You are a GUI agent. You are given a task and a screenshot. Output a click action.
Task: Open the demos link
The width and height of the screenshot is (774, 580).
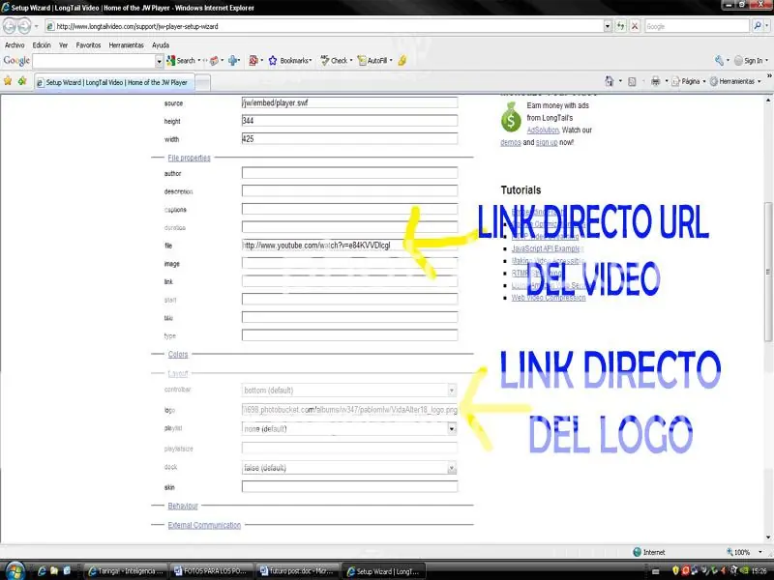[x=511, y=142]
